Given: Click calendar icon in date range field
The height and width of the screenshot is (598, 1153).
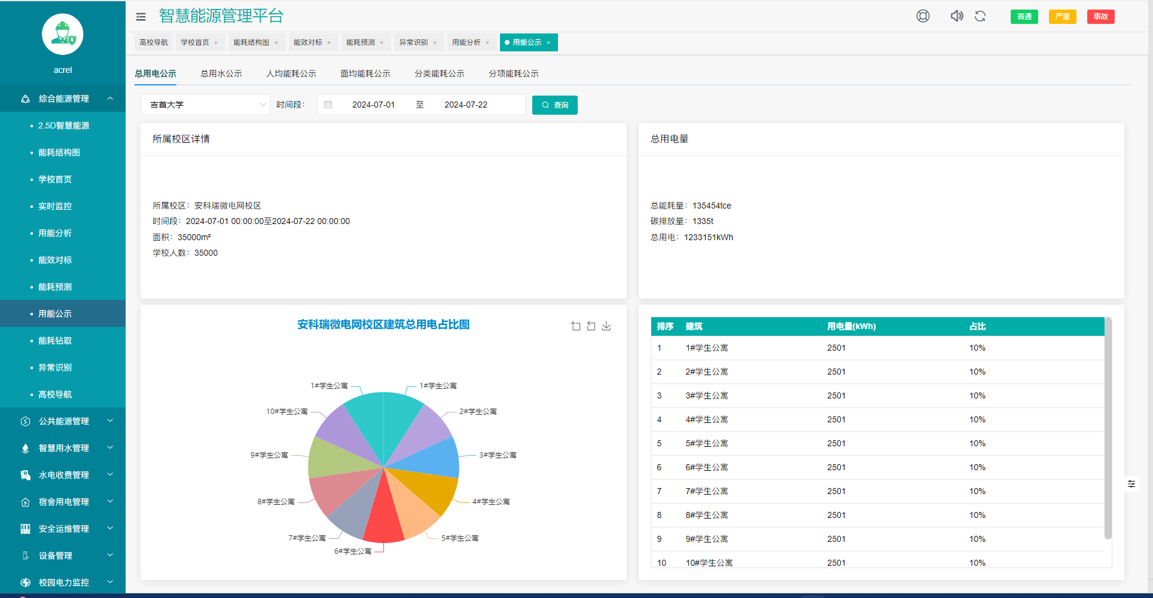Looking at the screenshot, I should 328,105.
